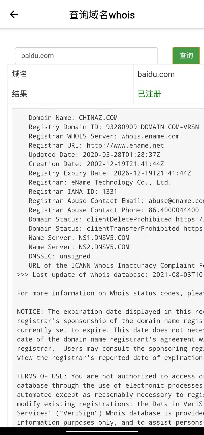Image resolution: width=204 pixels, height=435 pixels.
Task: Select the Domain Name CHINAZ.COM line
Action: click(73, 118)
